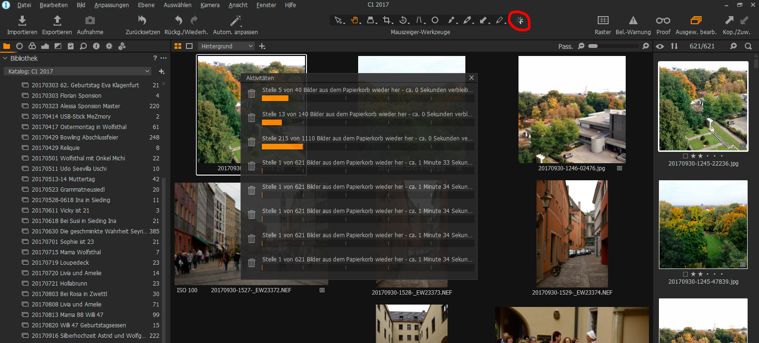Click the Pass. fit zoom label
The width and height of the screenshot is (759, 343).
click(565, 46)
